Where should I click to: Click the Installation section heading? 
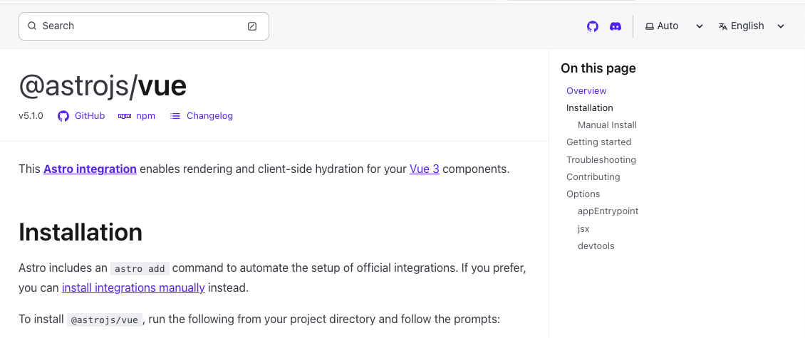(x=80, y=233)
